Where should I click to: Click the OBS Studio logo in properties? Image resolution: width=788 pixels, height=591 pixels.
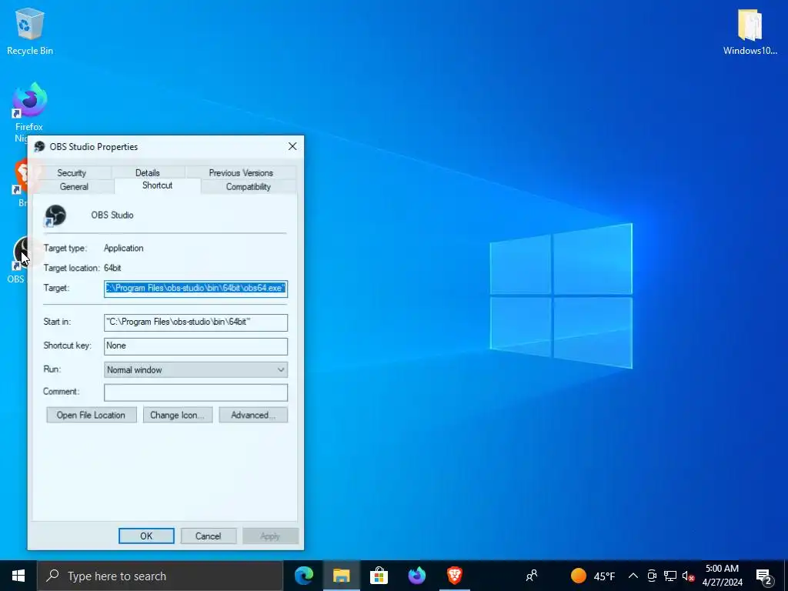[x=55, y=216]
